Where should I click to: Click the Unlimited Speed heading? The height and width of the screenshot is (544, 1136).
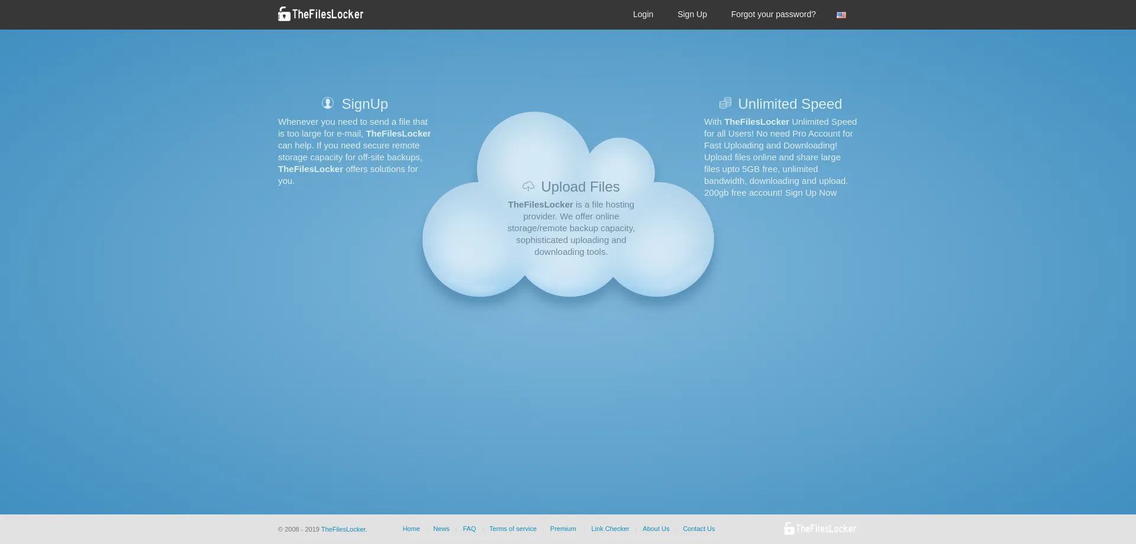790,104
